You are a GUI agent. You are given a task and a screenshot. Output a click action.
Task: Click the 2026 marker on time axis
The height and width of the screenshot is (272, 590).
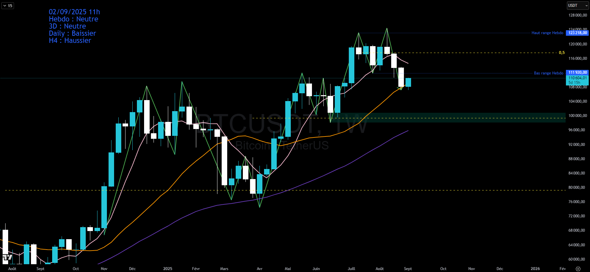(535, 269)
